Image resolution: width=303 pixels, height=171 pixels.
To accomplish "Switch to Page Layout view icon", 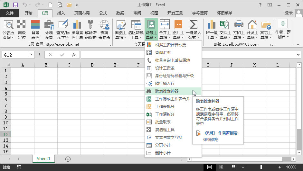I will tap(222, 167).
